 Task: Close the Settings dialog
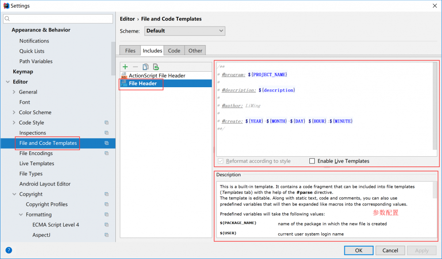tap(434, 6)
